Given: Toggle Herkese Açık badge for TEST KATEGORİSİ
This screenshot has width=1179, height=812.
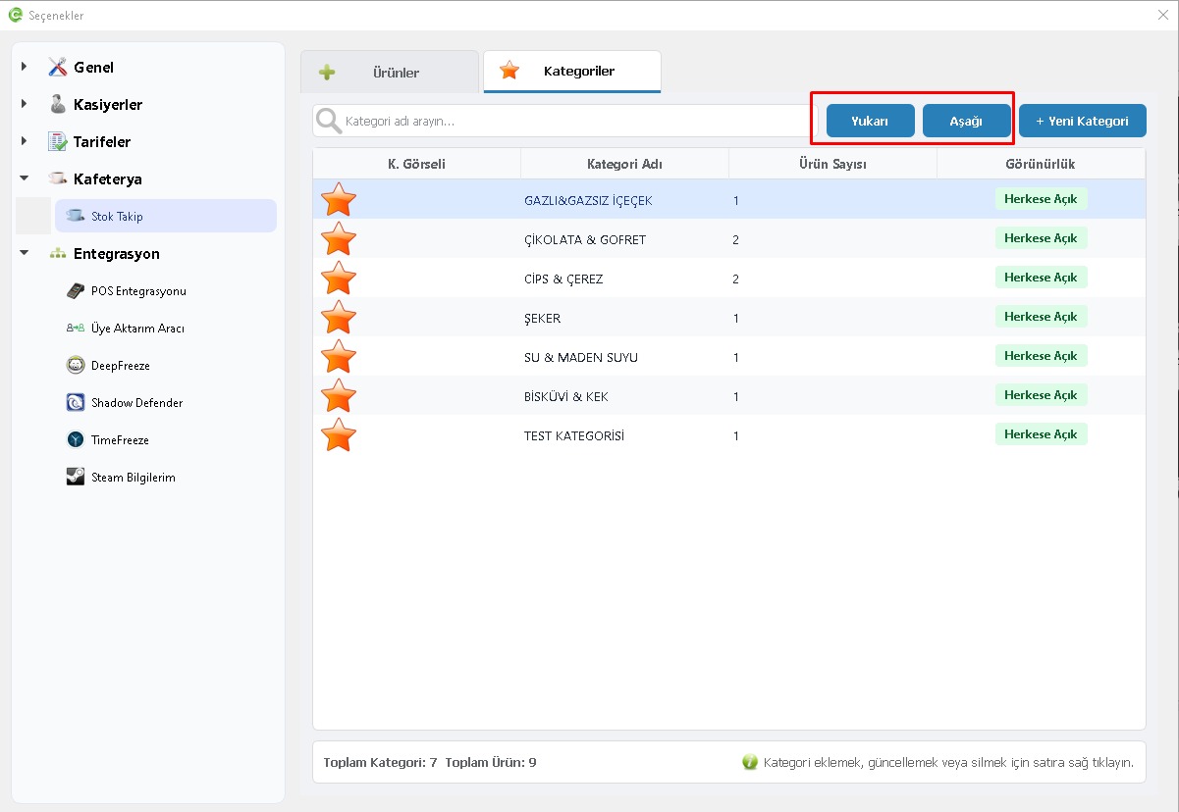Looking at the screenshot, I should (x=1041, y=434).
